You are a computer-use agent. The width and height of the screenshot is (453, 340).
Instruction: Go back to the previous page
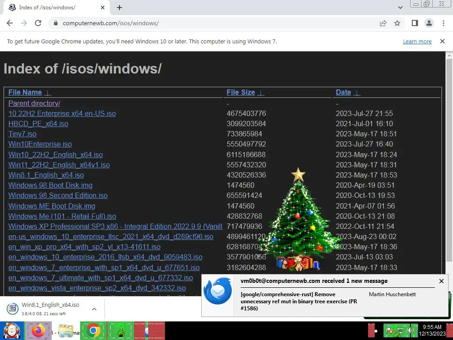[10, 23]
